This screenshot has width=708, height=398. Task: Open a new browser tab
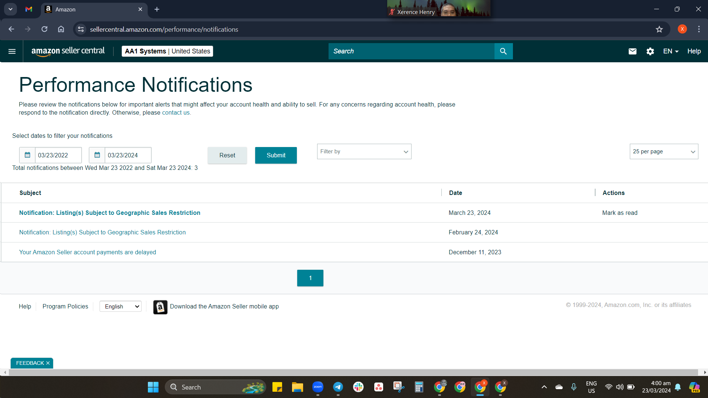(x=157, y=9)
